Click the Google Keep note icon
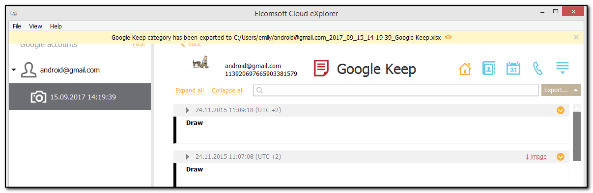The width and height of the screenshot is (593, 193). pos(321,69)
